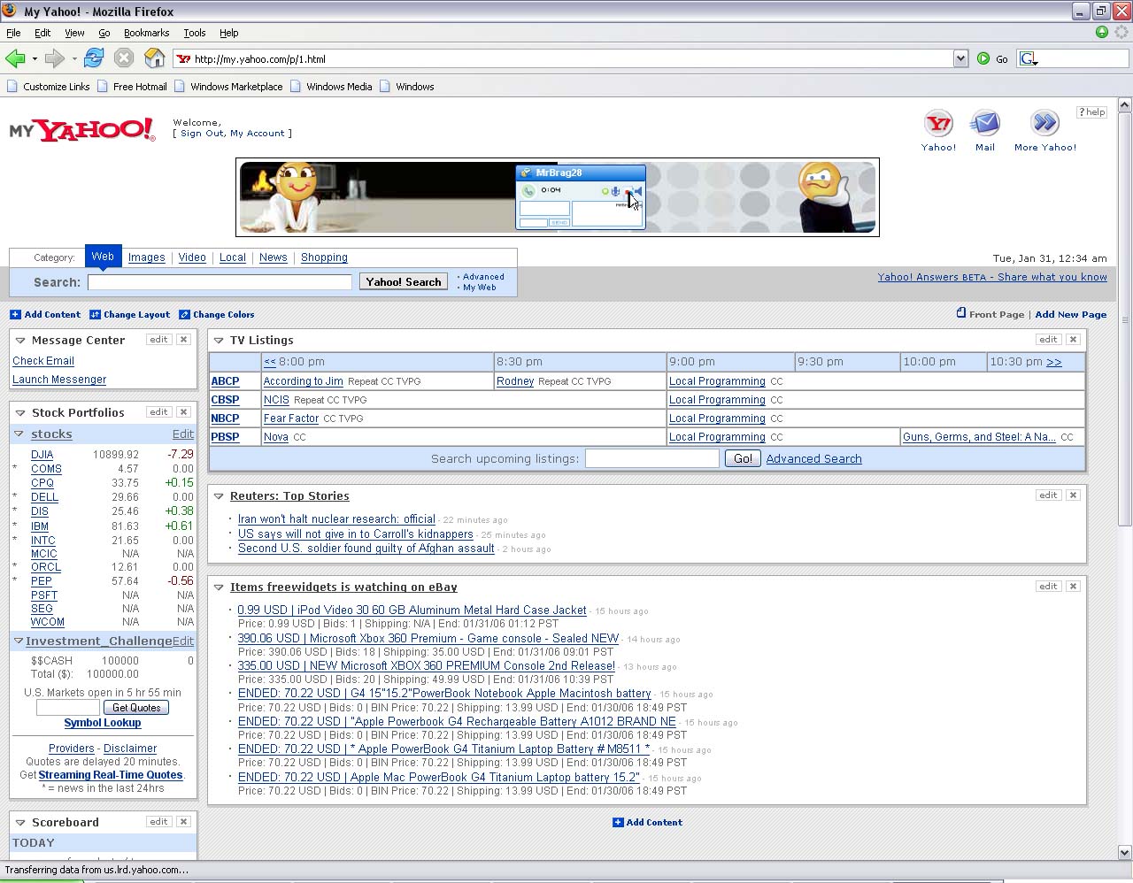Collapse the Reuters Top Stories module
The height and width of the screenshot is (883, 1133).
tap(219, 496)
